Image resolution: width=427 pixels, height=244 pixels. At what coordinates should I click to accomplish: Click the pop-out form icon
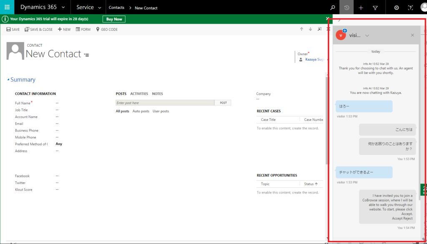(319, 29)
